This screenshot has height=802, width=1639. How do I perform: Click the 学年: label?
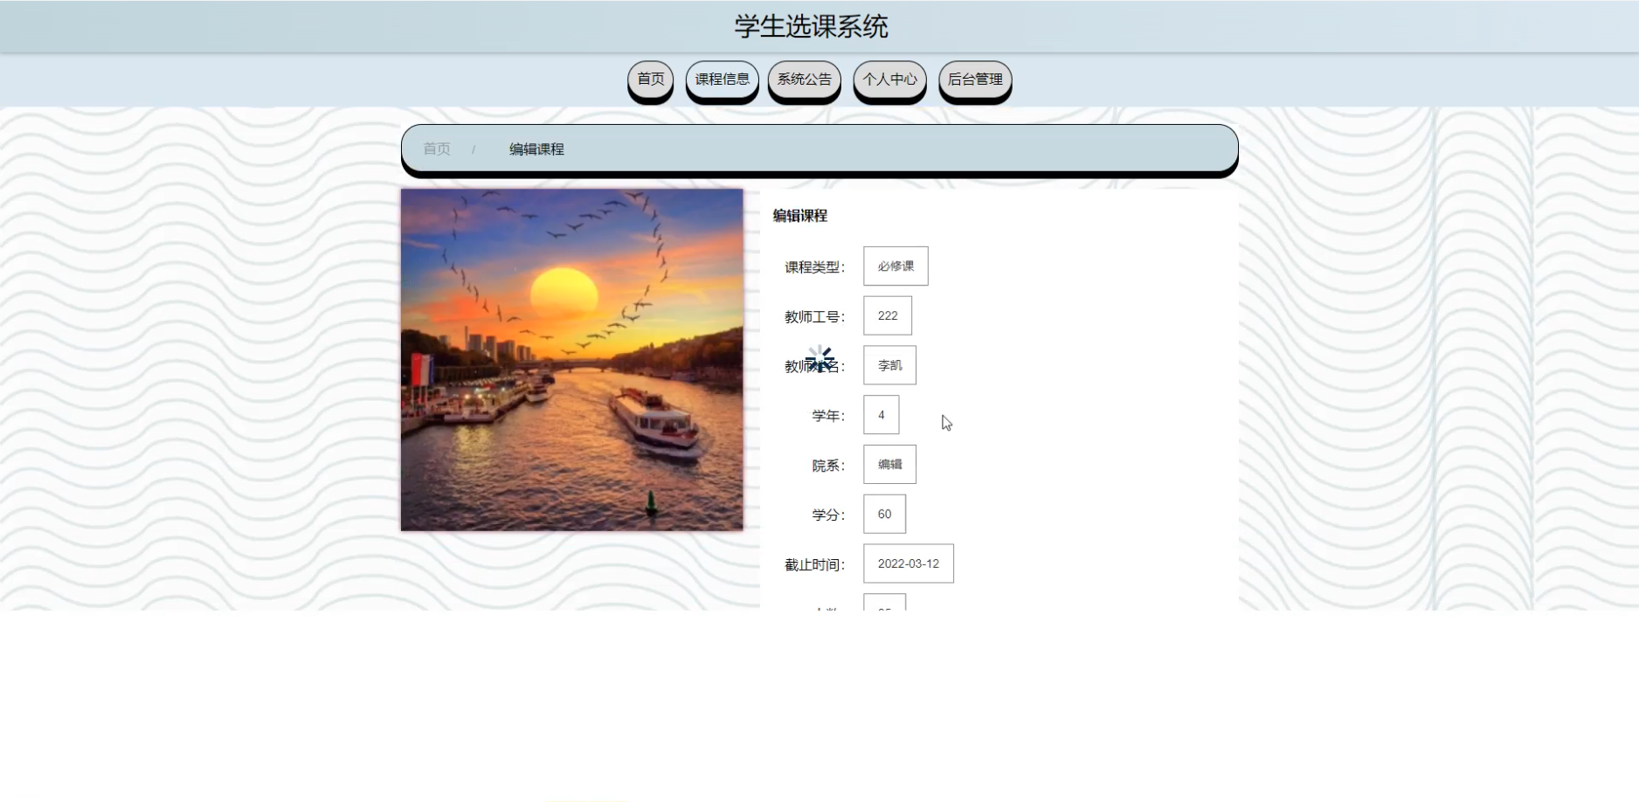[828, 416]
